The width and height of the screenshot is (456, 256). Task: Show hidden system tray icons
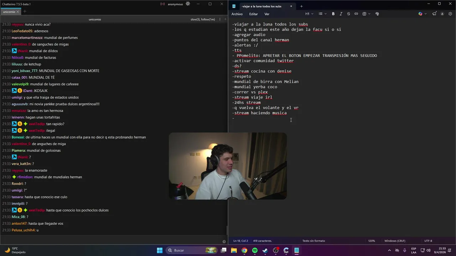[x=389, y=250]
